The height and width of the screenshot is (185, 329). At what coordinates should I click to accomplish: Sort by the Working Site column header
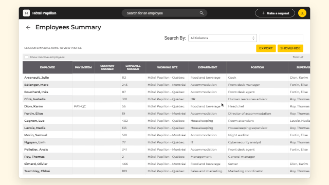[x=167, y=67]
